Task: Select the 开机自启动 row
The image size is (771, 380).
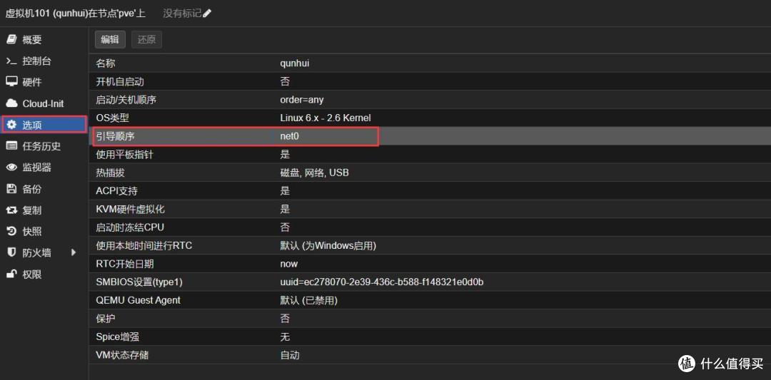Action: coord(430,81)
